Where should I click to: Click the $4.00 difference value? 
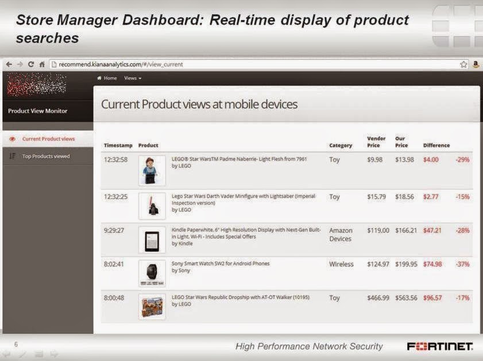431,160
